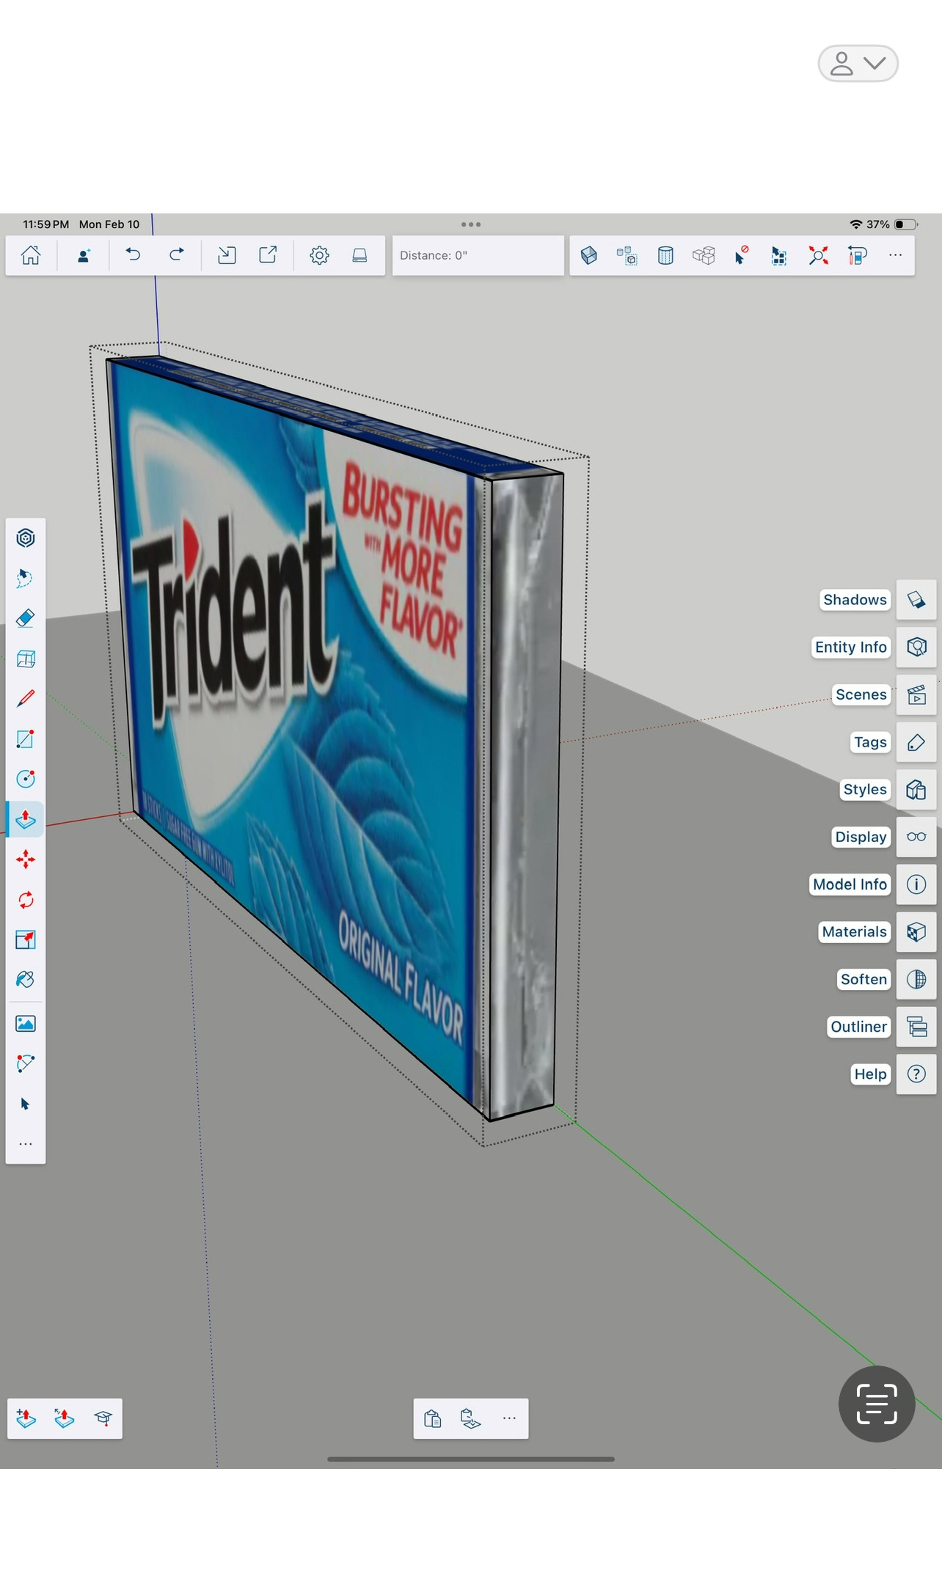Select the Make Group icon
942x1576 pixels.
coord(627,255)
